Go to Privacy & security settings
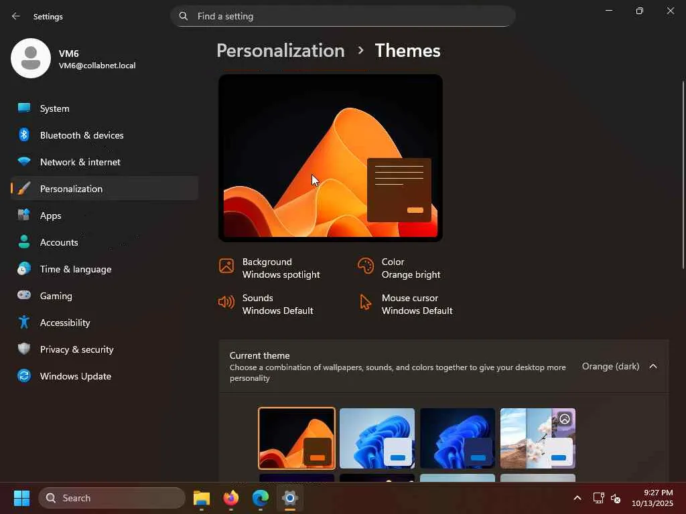This screenshot has height=514, width=686. pos(104,349)
